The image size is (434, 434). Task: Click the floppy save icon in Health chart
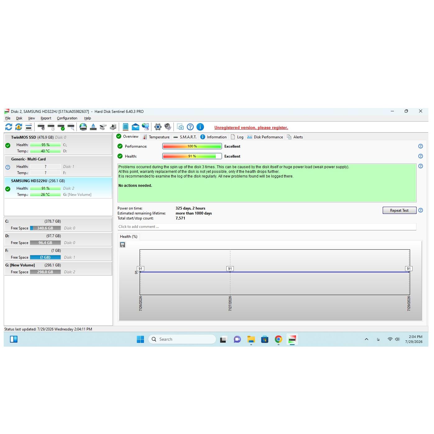122,245
